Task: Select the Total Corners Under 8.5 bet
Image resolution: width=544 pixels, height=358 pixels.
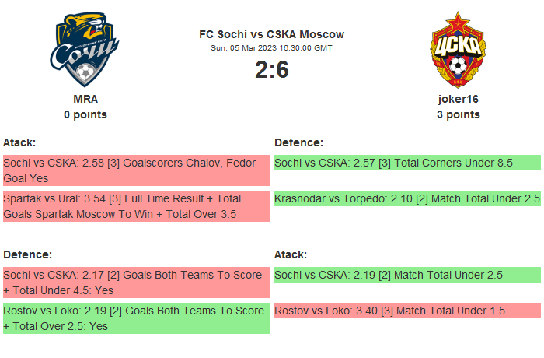Action: [406, 163]
